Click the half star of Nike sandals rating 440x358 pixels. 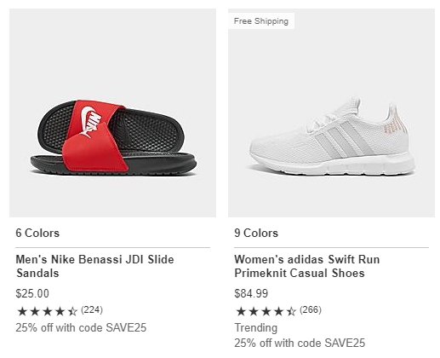tap(72, 311)
